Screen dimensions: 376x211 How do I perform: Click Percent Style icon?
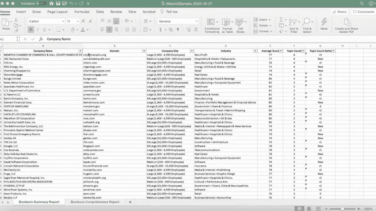point(170,30)
